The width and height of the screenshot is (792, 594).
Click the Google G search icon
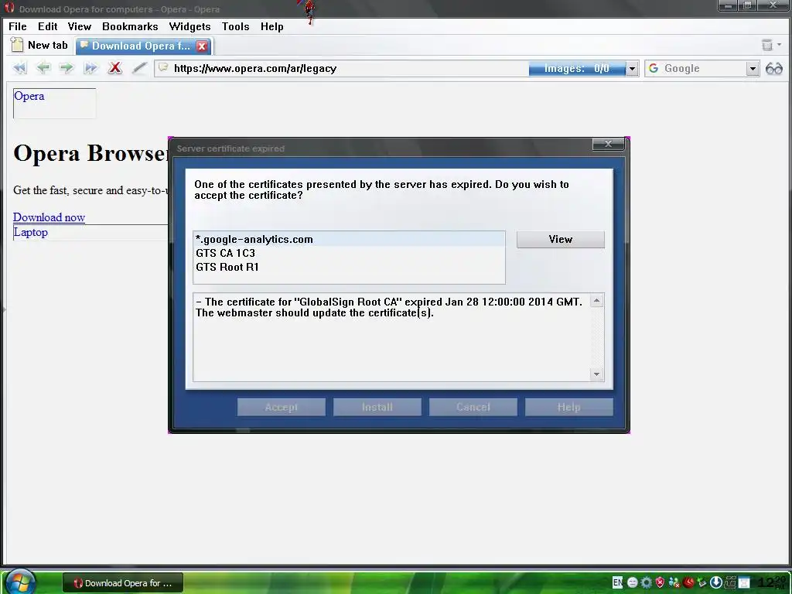pos(653,68)
